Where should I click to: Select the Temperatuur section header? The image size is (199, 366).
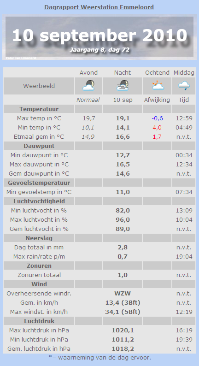pos(39,109)
